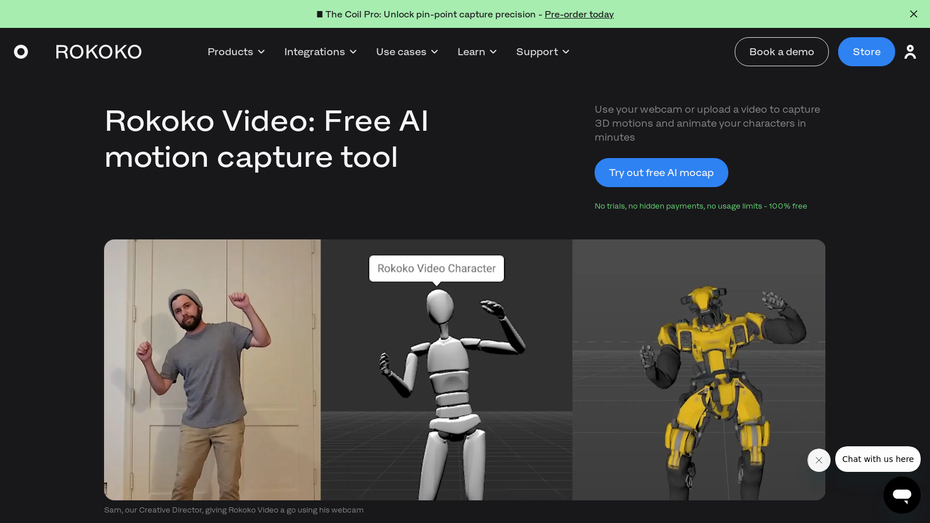Expand the Integrations dropdown menu
930x523 pixels.
tap(320, 52)
